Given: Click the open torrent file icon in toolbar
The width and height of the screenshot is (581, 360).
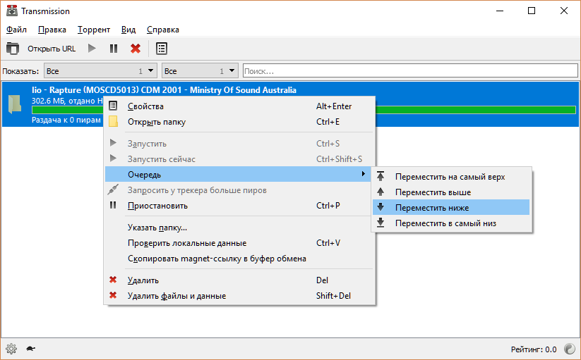Looking at the screenshot, I should (x=13, y=49).
